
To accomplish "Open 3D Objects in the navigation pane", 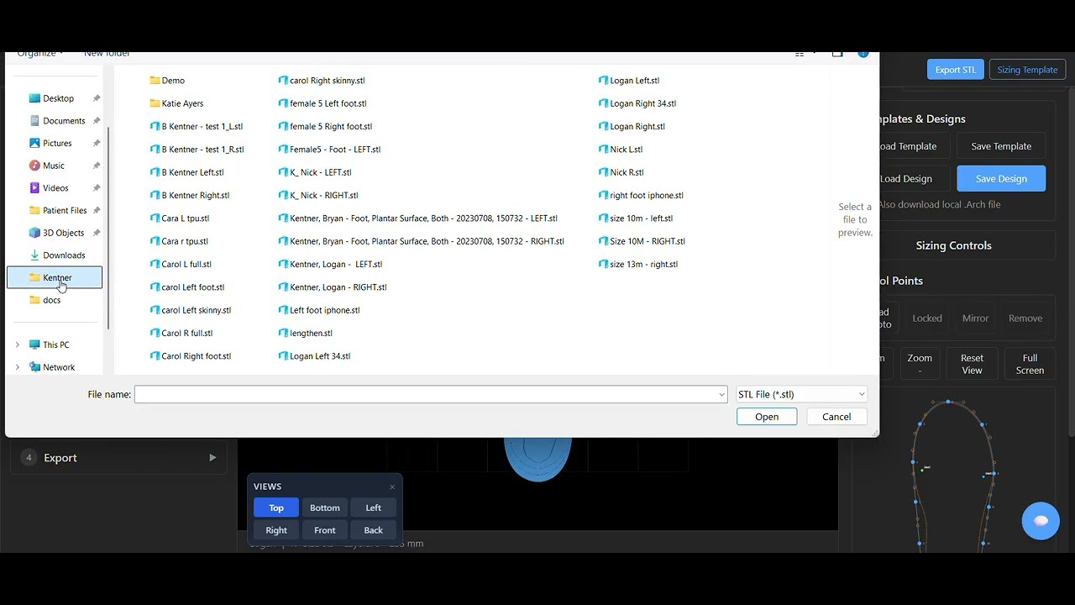I will pyautogui.click(x=63, y=233).
